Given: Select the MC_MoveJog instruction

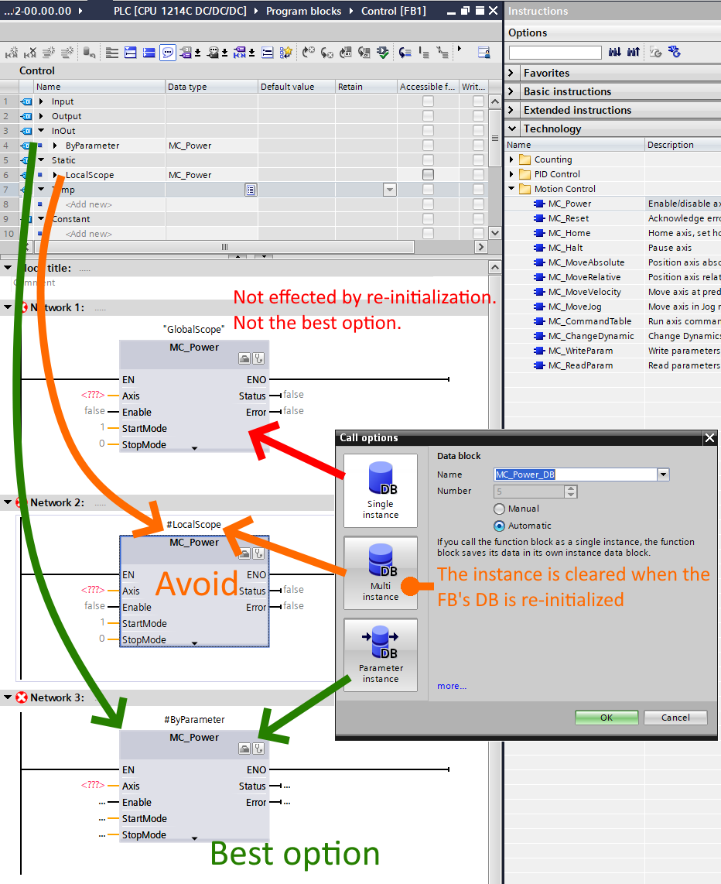Looking at the screenshot, I should [x=575, y=306].
